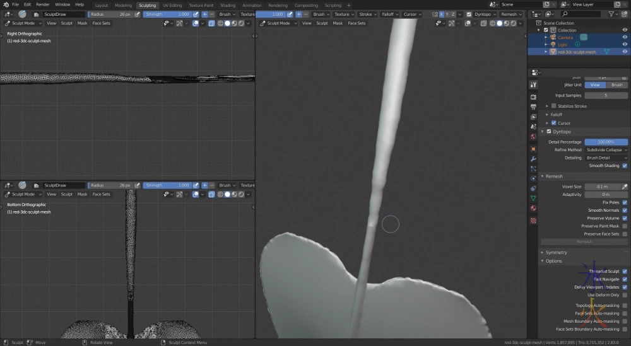Open the Render menu
The image size is (631, 346).
(43, 4)
